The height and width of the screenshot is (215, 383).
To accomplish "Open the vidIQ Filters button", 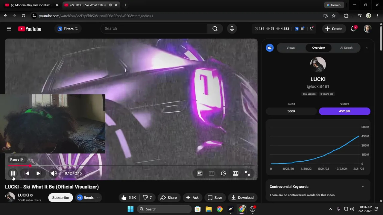I will [68, 29].
